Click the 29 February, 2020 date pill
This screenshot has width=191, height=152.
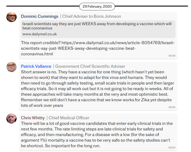click(x=97, y=6)
